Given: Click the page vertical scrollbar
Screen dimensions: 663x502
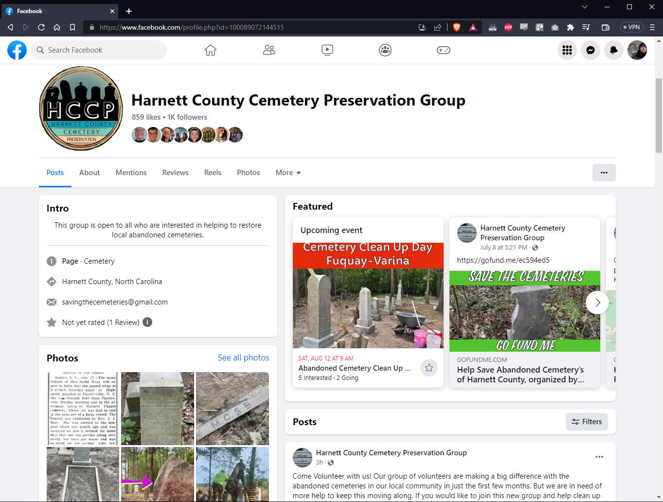Looking at the screenshot, I should pyautogui.click(x=659, y=116).
